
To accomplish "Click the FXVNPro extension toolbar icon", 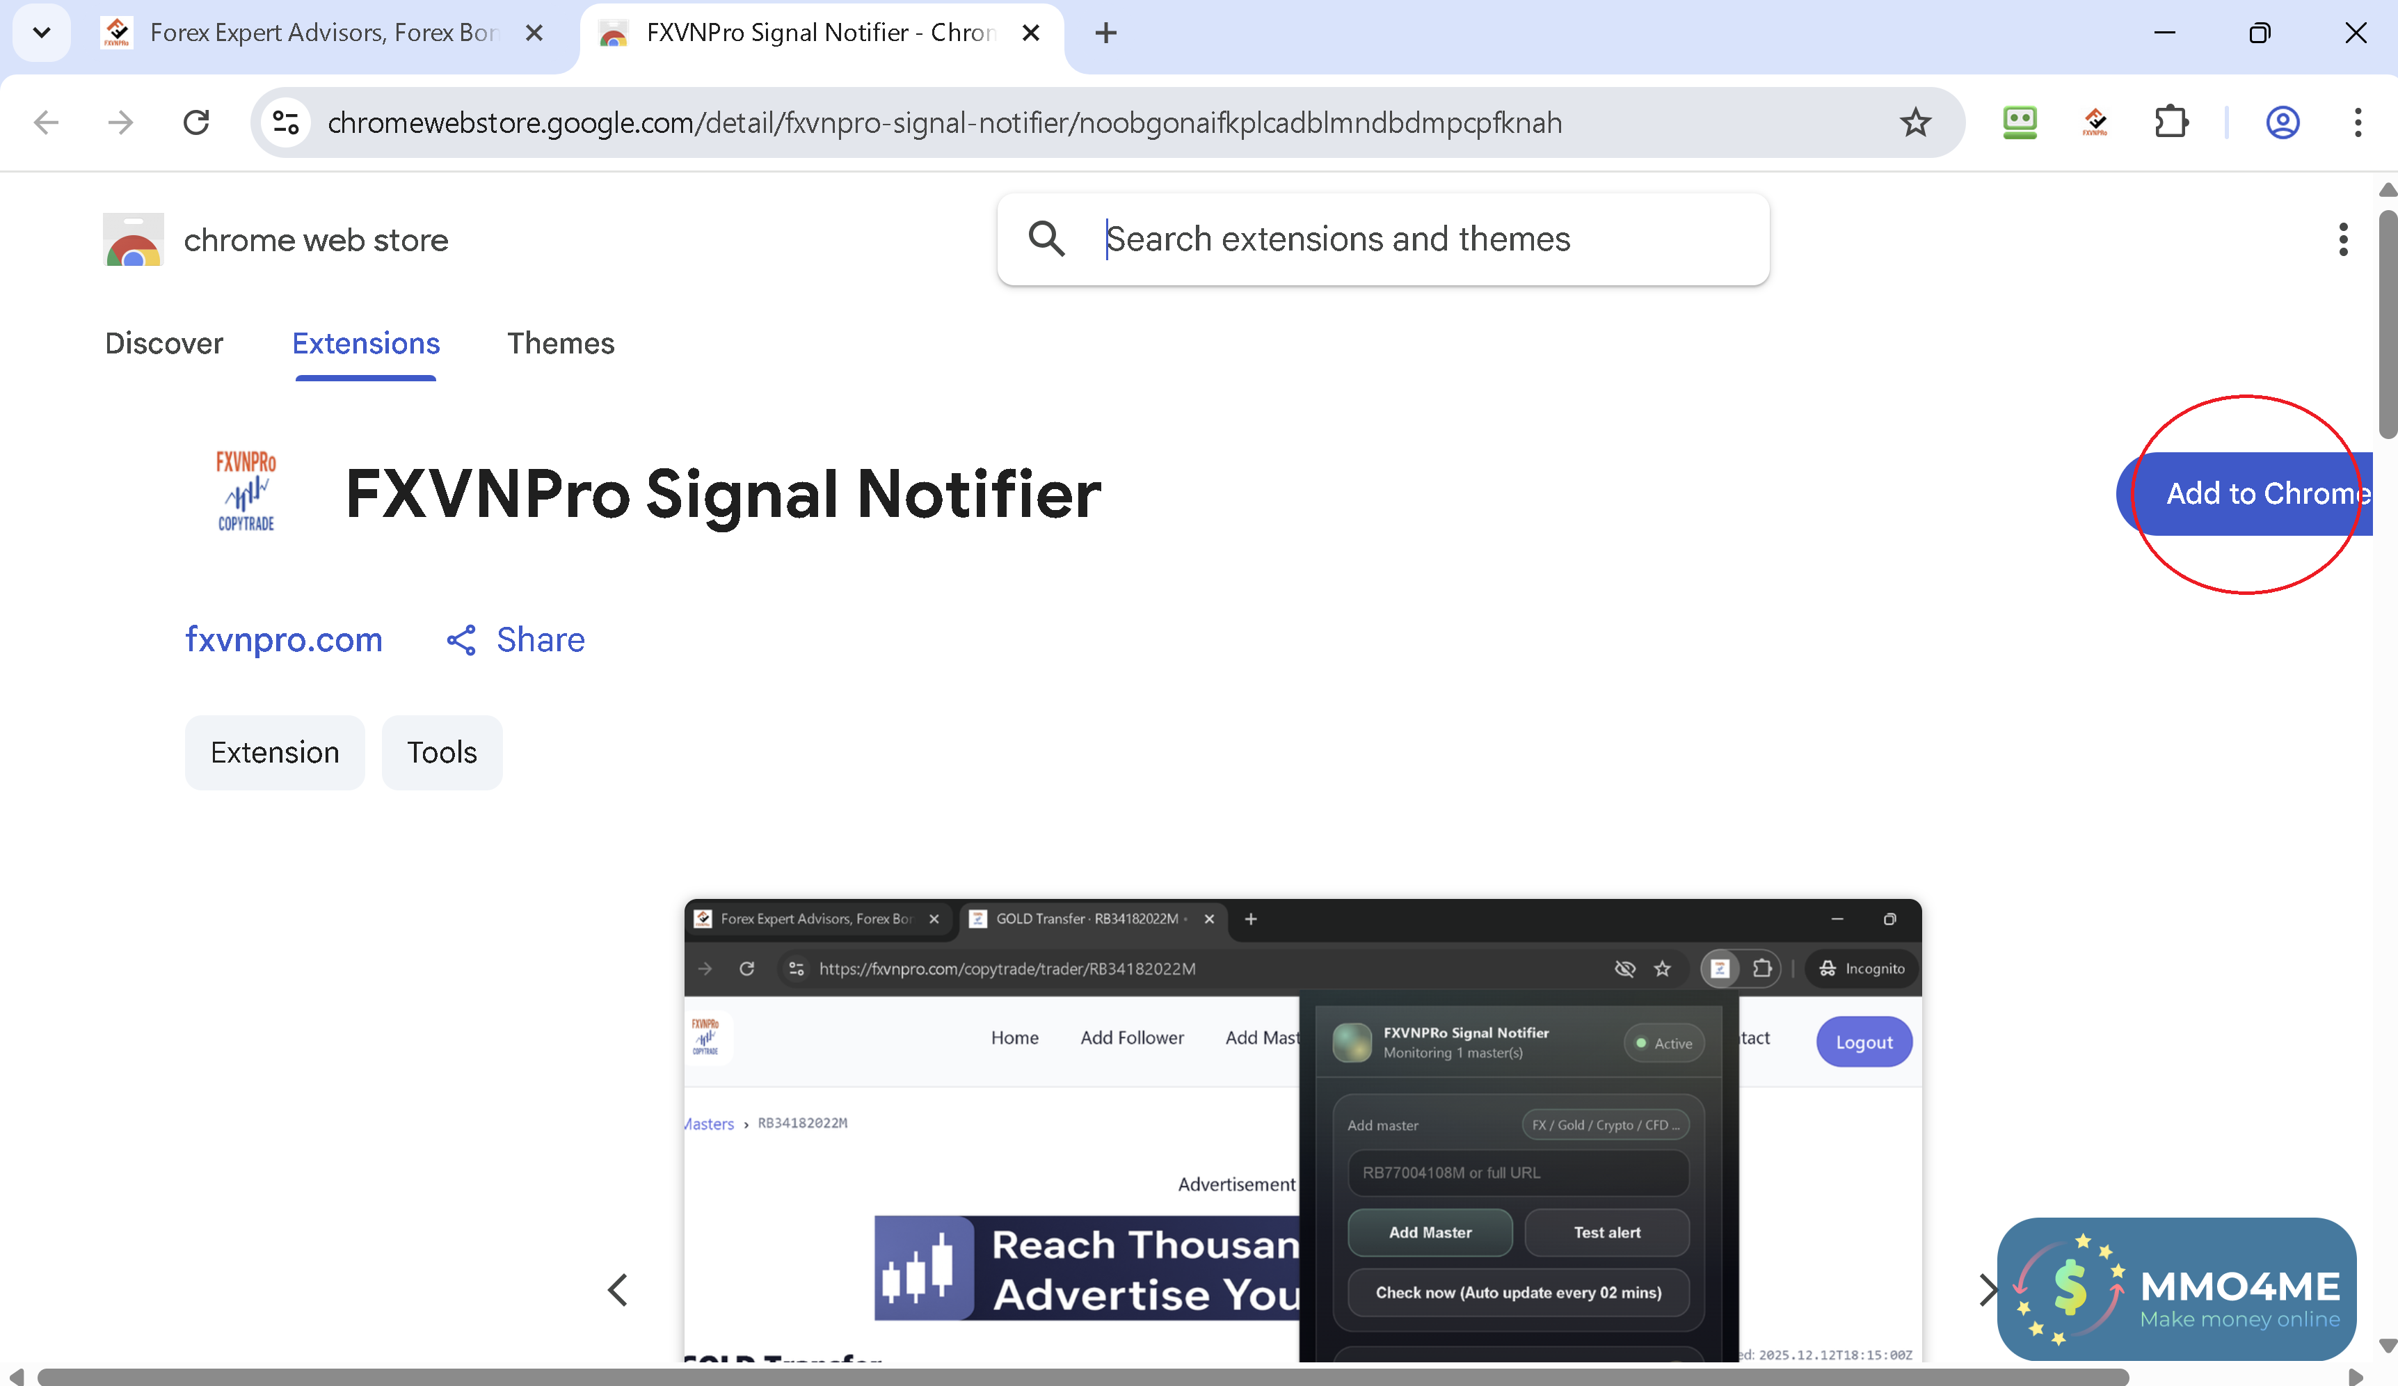I will 2095,122.
